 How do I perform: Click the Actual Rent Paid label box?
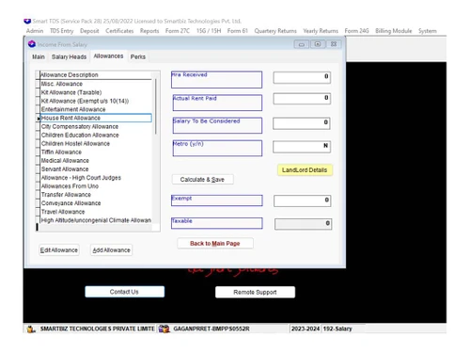pos(217,103)
